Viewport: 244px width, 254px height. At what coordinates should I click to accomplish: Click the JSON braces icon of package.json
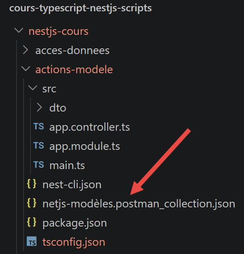[x=32, y=222]
